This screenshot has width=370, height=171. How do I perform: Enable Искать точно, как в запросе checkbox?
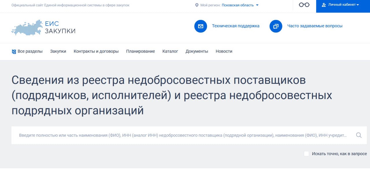[306, 154]
